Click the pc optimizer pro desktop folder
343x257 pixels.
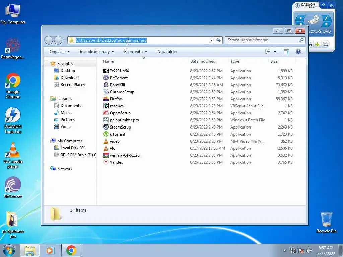pos(13,225)
